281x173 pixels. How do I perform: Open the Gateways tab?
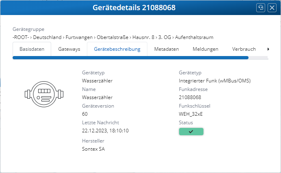pyautogui.click(x=69, y=49)
